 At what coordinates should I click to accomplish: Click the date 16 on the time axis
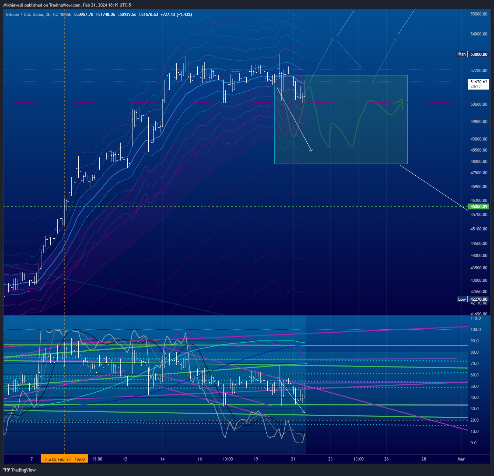click(x=200, y=459)
